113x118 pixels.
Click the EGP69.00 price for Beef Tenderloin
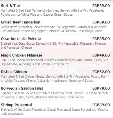101,22
